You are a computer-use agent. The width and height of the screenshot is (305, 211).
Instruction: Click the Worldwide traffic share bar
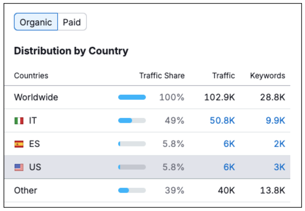coord(132,97)
